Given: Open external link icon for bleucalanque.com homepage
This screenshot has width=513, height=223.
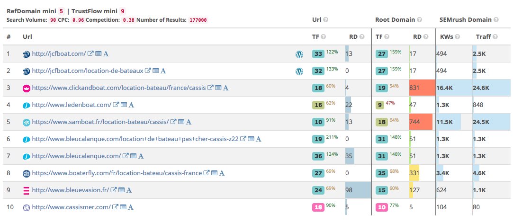Looking at the screenshot, I should [x=126, y=156].
